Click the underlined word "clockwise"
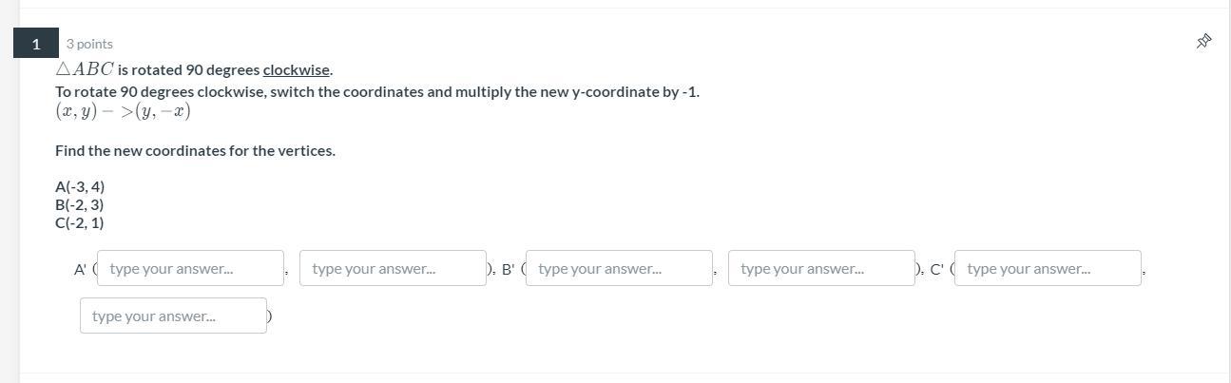1231x383 pixels. [296, 69]
